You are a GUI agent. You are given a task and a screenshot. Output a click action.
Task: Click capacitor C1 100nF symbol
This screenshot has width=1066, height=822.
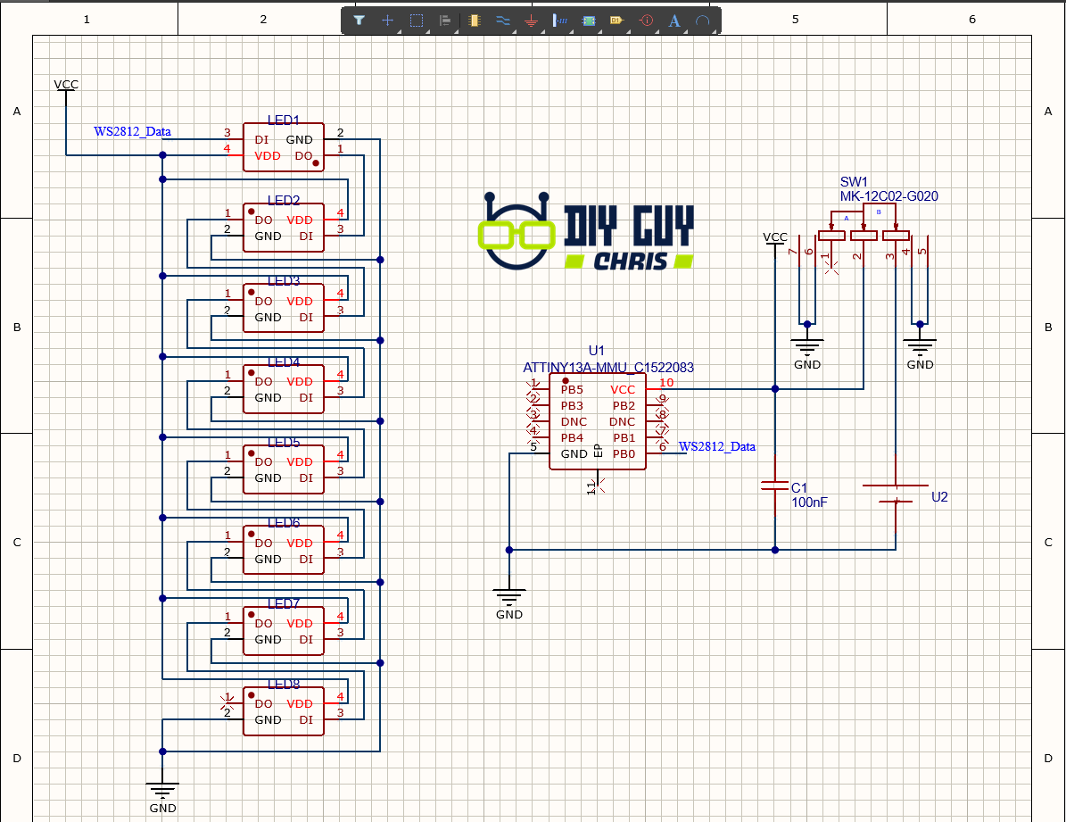775,486
